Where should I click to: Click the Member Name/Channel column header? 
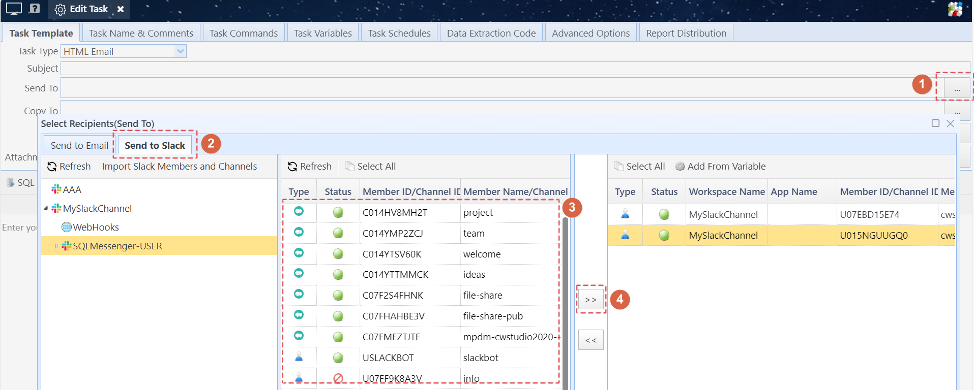(515, 191)
